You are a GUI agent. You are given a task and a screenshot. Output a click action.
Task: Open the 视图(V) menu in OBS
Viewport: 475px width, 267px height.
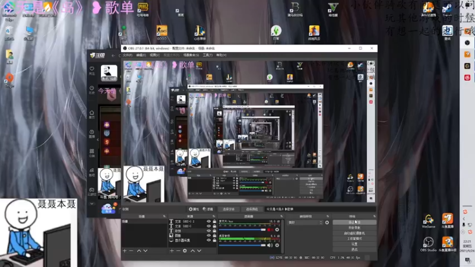click(154, 55)
